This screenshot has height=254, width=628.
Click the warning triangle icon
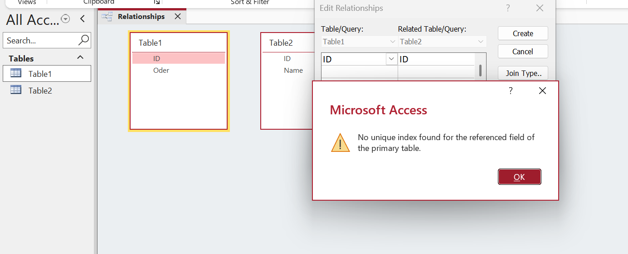coord(340,143)
